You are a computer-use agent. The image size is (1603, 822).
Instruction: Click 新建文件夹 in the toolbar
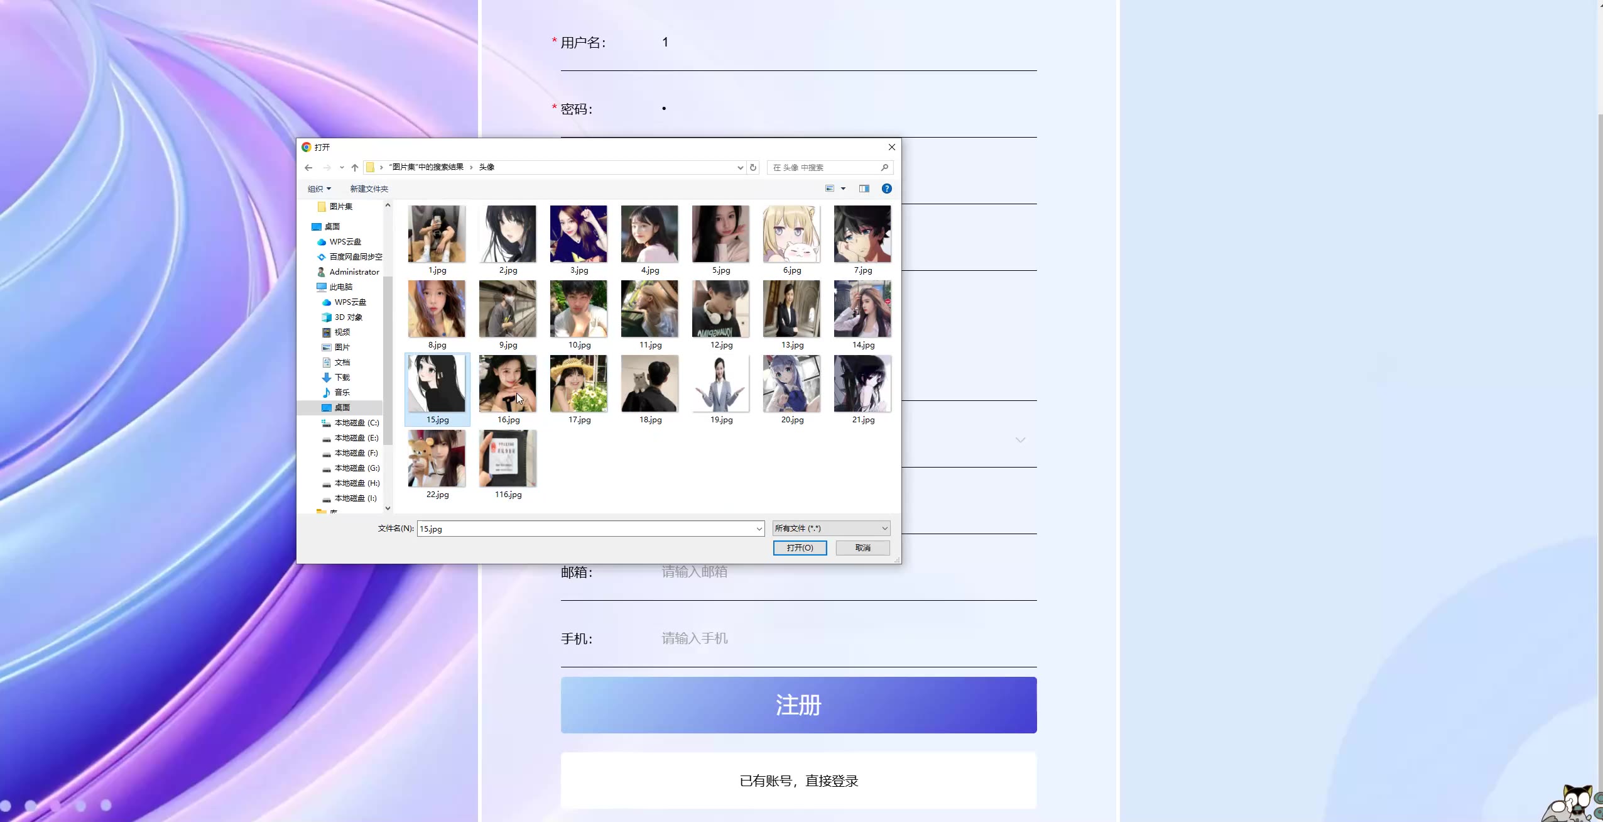[369, 189]
